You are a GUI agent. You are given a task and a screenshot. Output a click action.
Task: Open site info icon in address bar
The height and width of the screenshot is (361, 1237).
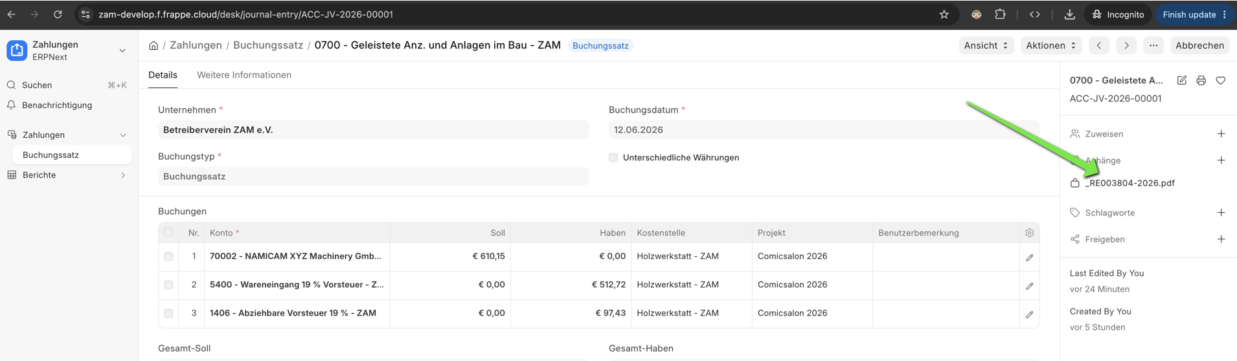point(85,14)
